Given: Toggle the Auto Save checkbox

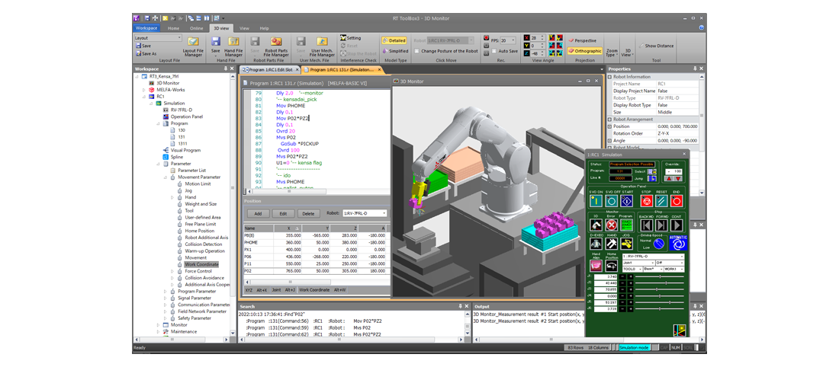Looking at the screenshot, I should point(493,51).
